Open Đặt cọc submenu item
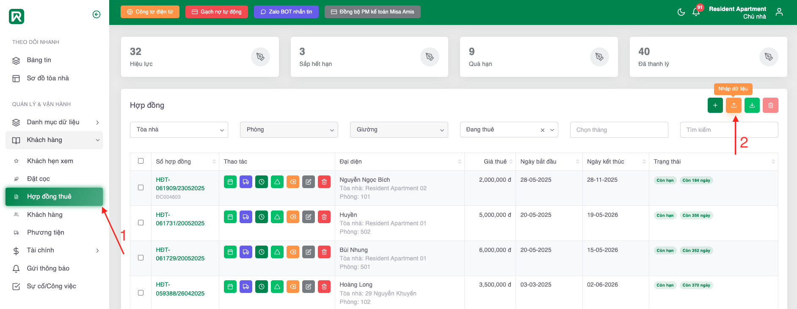Viewport: 797px width, 309px height. point(54,179)
